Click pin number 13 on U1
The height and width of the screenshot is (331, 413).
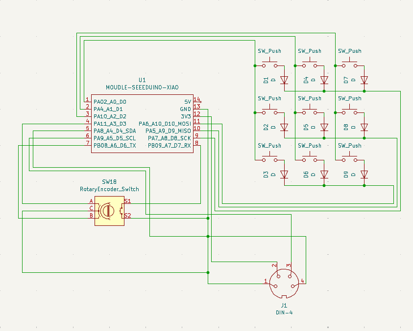[197, 107]
